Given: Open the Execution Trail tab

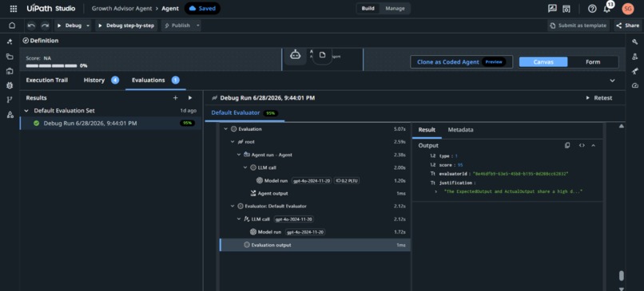Looking at the screenshot, I should pyautogui.click(x=47, y=81).
